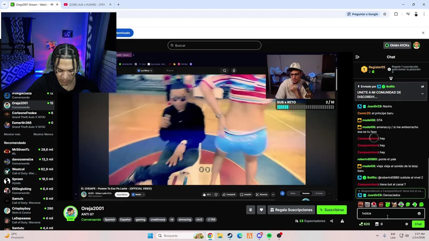Viewport: 429px width, 241px height.
Task: Click Regala Suscripciones button
Action: click(291, 210)
